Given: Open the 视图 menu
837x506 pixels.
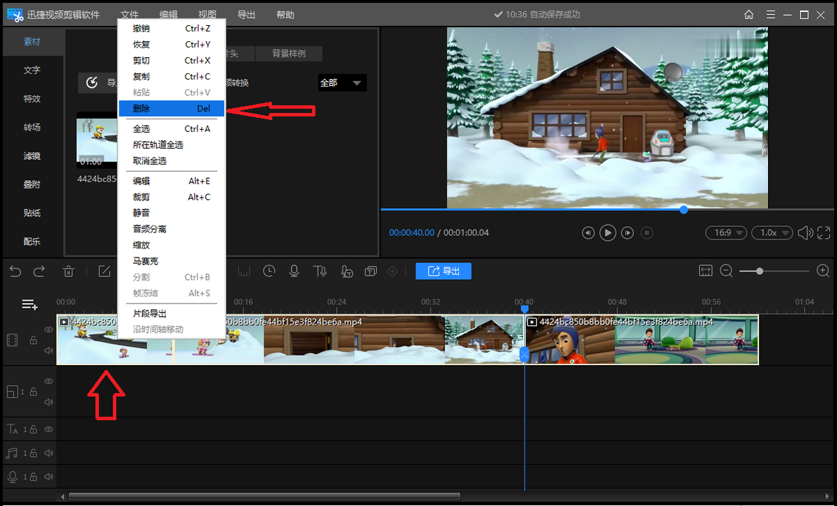Looking at the screenshot, I should pos(207,15).
